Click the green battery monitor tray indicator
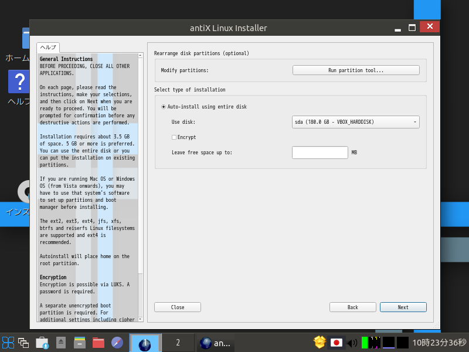 (364, 343)
